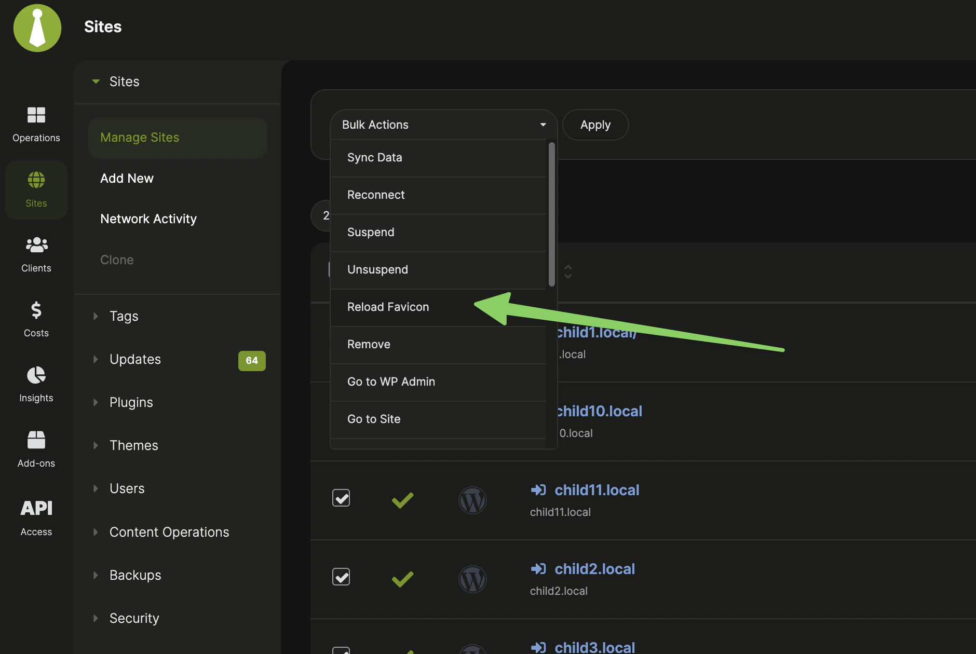976x654 pixels.
Task: Click the login arrow icon beside child2.local
Action: coord(538,568)
